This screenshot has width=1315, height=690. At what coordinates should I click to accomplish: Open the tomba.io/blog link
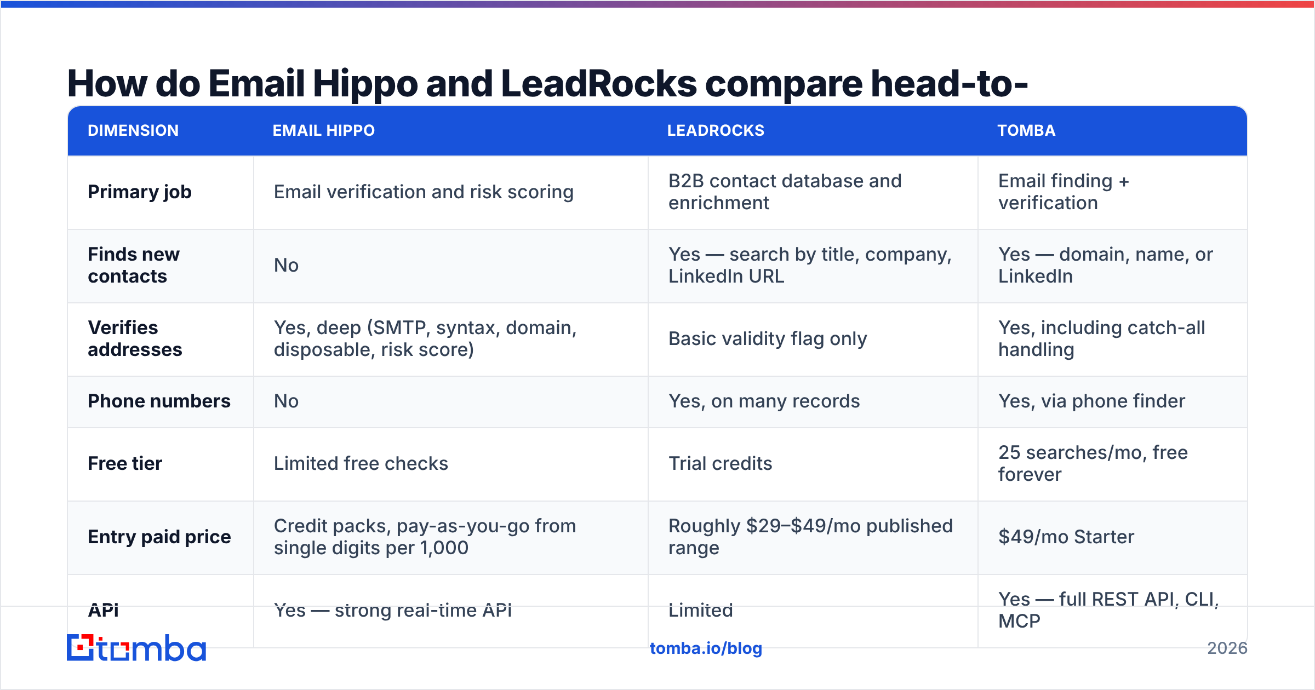click(706, 648)
